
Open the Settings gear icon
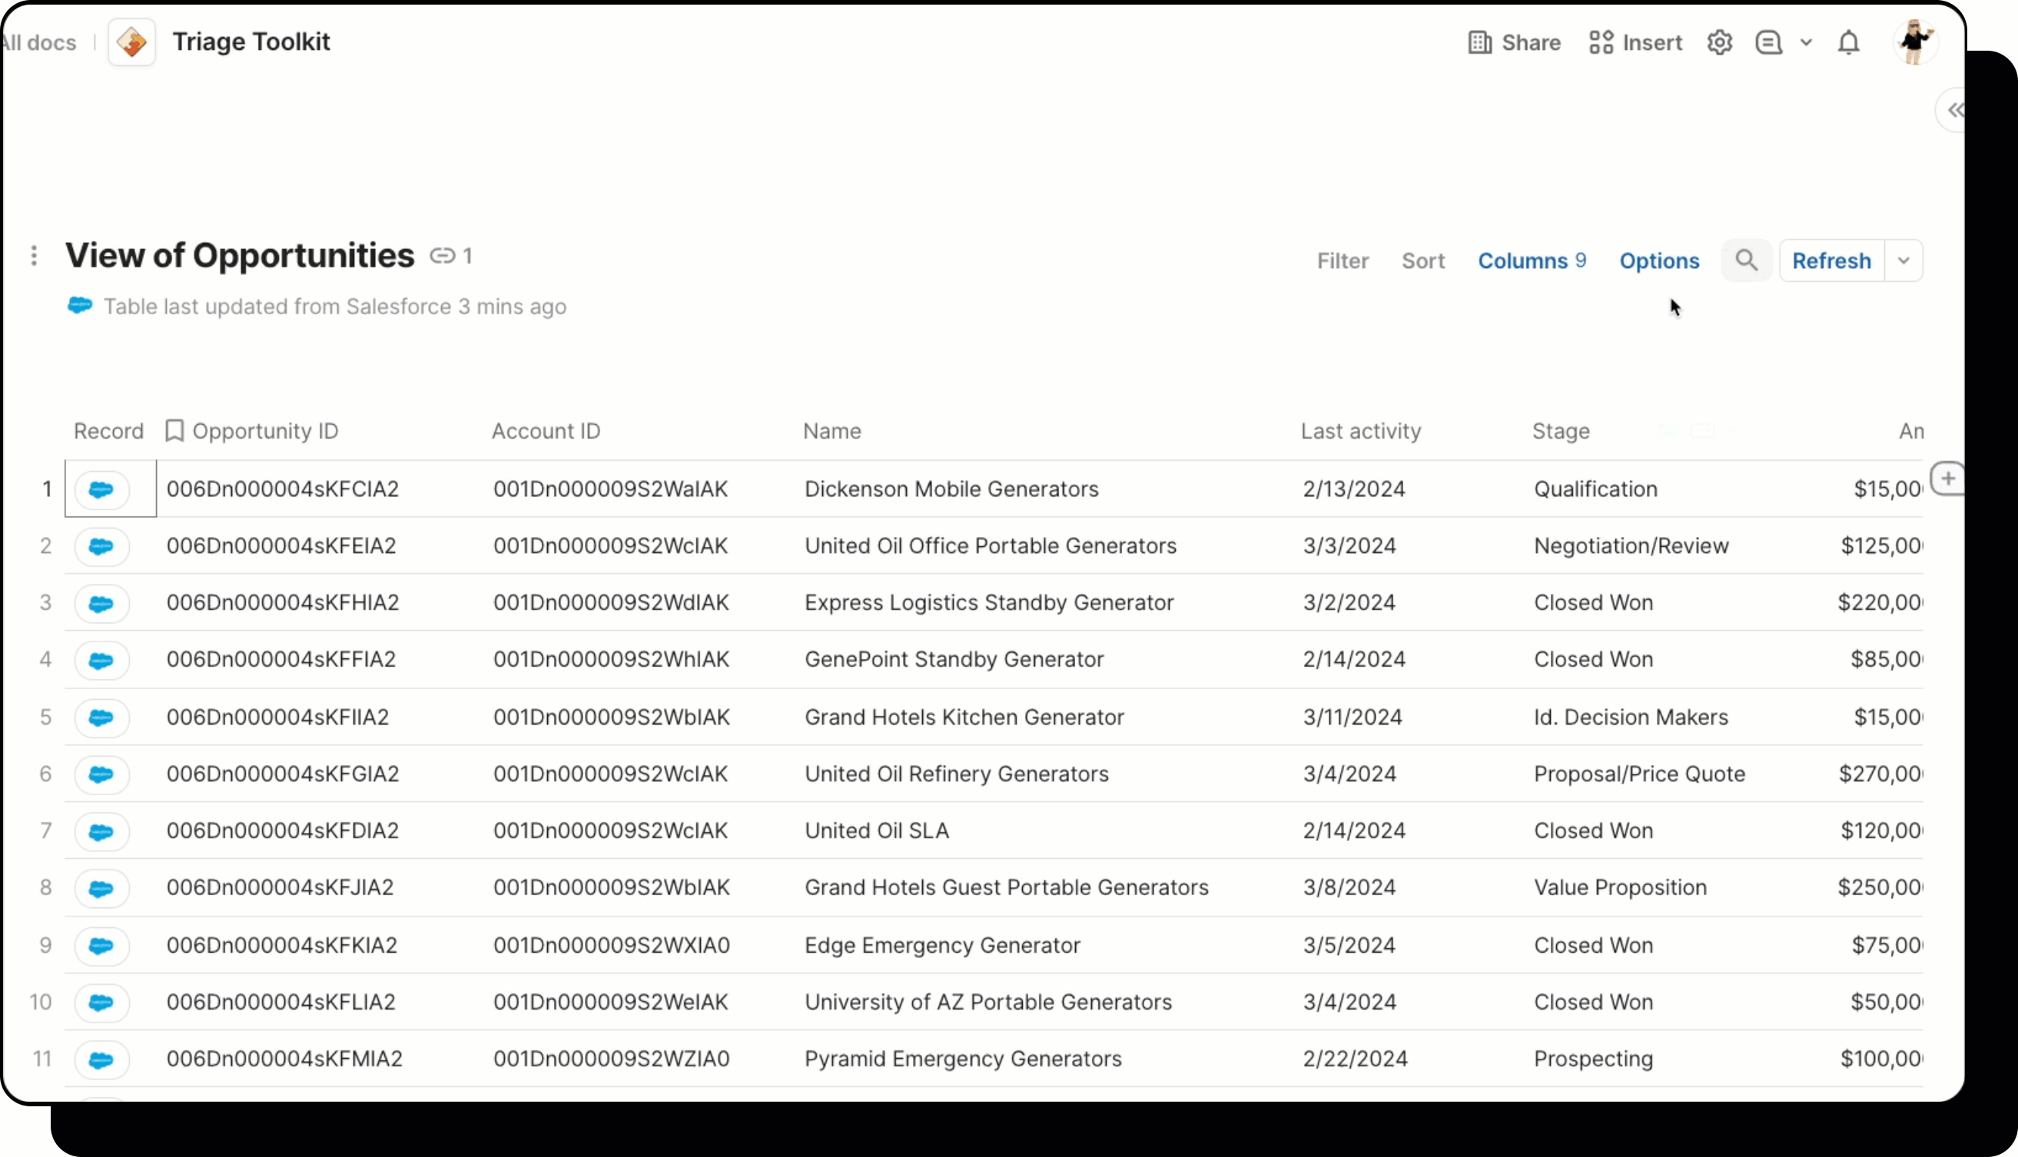click(x=1719, y=42)
